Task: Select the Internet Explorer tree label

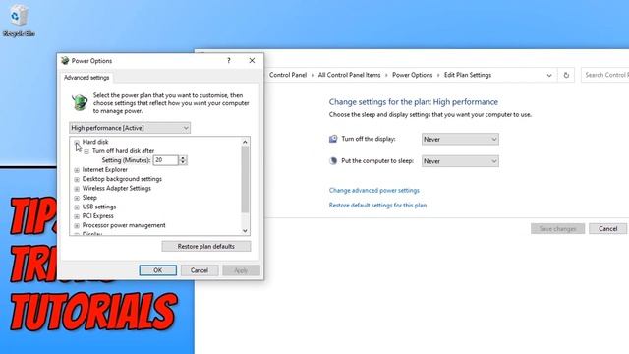Action: (x=105, y=170)
